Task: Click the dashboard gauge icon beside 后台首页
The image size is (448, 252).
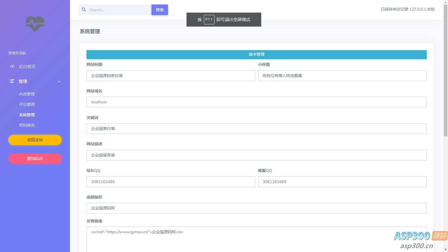Action: click(x=12, y=66)
